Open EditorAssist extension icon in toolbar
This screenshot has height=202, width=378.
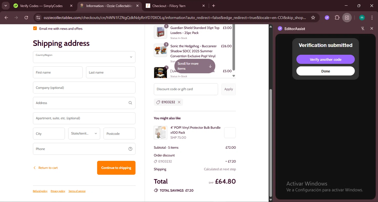[327, 18]
